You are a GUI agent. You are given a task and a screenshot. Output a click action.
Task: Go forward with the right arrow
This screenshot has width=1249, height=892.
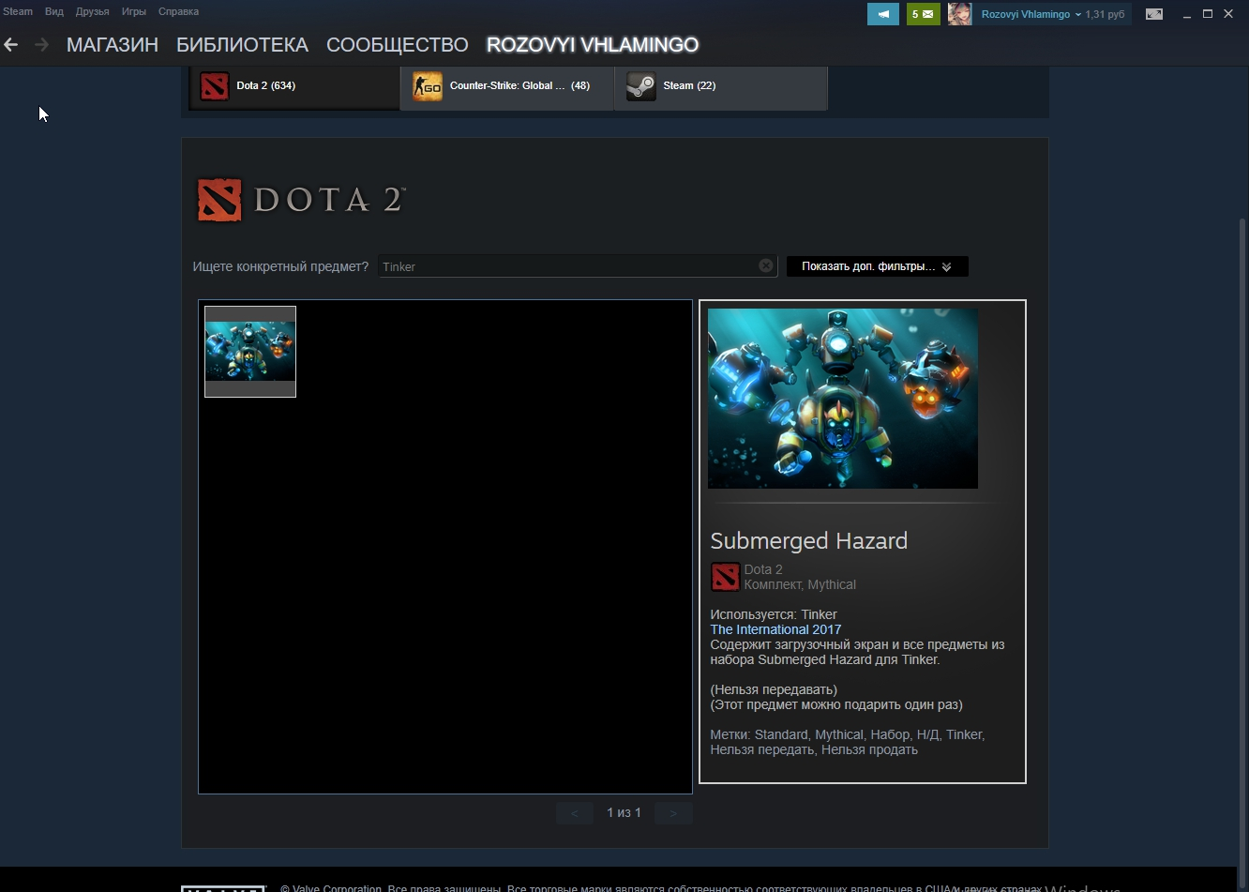coord(41,44)
